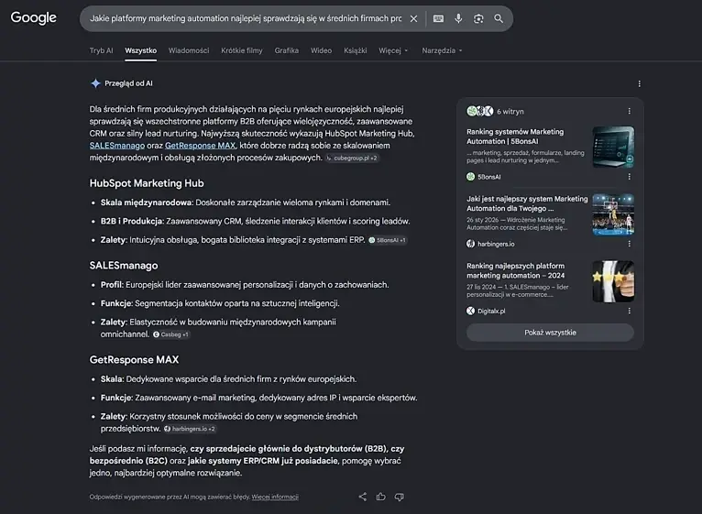
Task: Switch to Tryb AI tab
Action: [x=101, y=50]
